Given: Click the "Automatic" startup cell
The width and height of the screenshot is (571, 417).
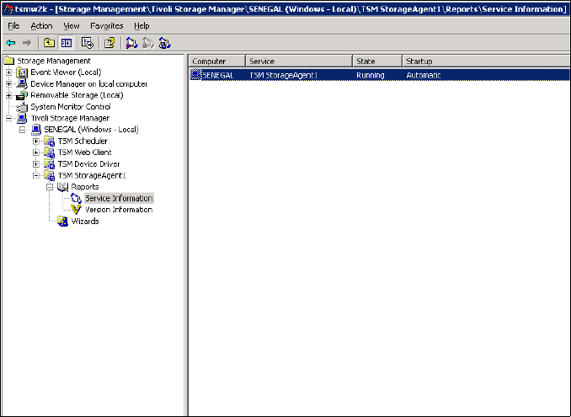Looking at the screenshot, I should click(424, 75).
